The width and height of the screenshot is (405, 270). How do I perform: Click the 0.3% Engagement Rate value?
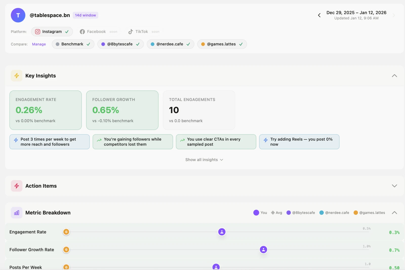(x=394, y=233)
